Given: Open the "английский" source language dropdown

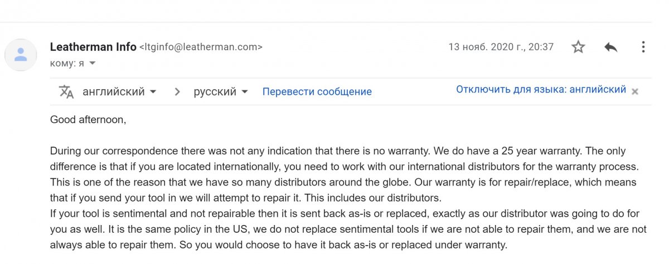Looking at the screenshot, I should click(119, 92).
